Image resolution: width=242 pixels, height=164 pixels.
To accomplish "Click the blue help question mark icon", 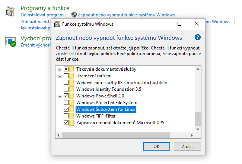I will point(198,37).
